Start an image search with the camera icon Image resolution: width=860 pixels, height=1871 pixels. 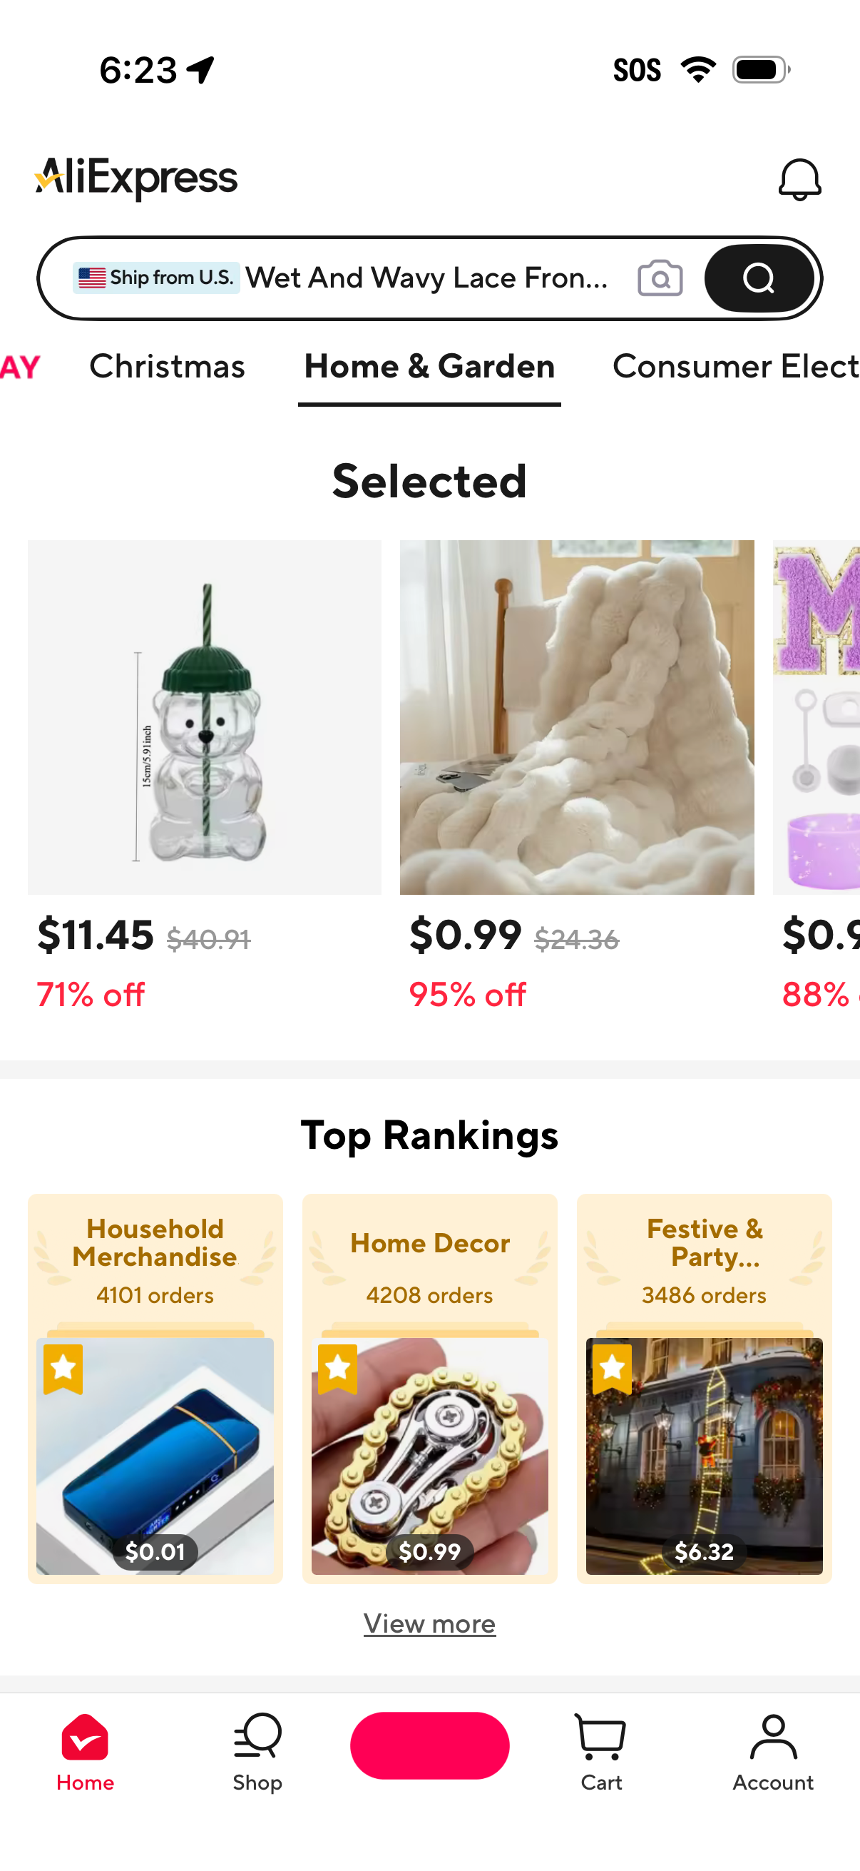pos(659,278)
